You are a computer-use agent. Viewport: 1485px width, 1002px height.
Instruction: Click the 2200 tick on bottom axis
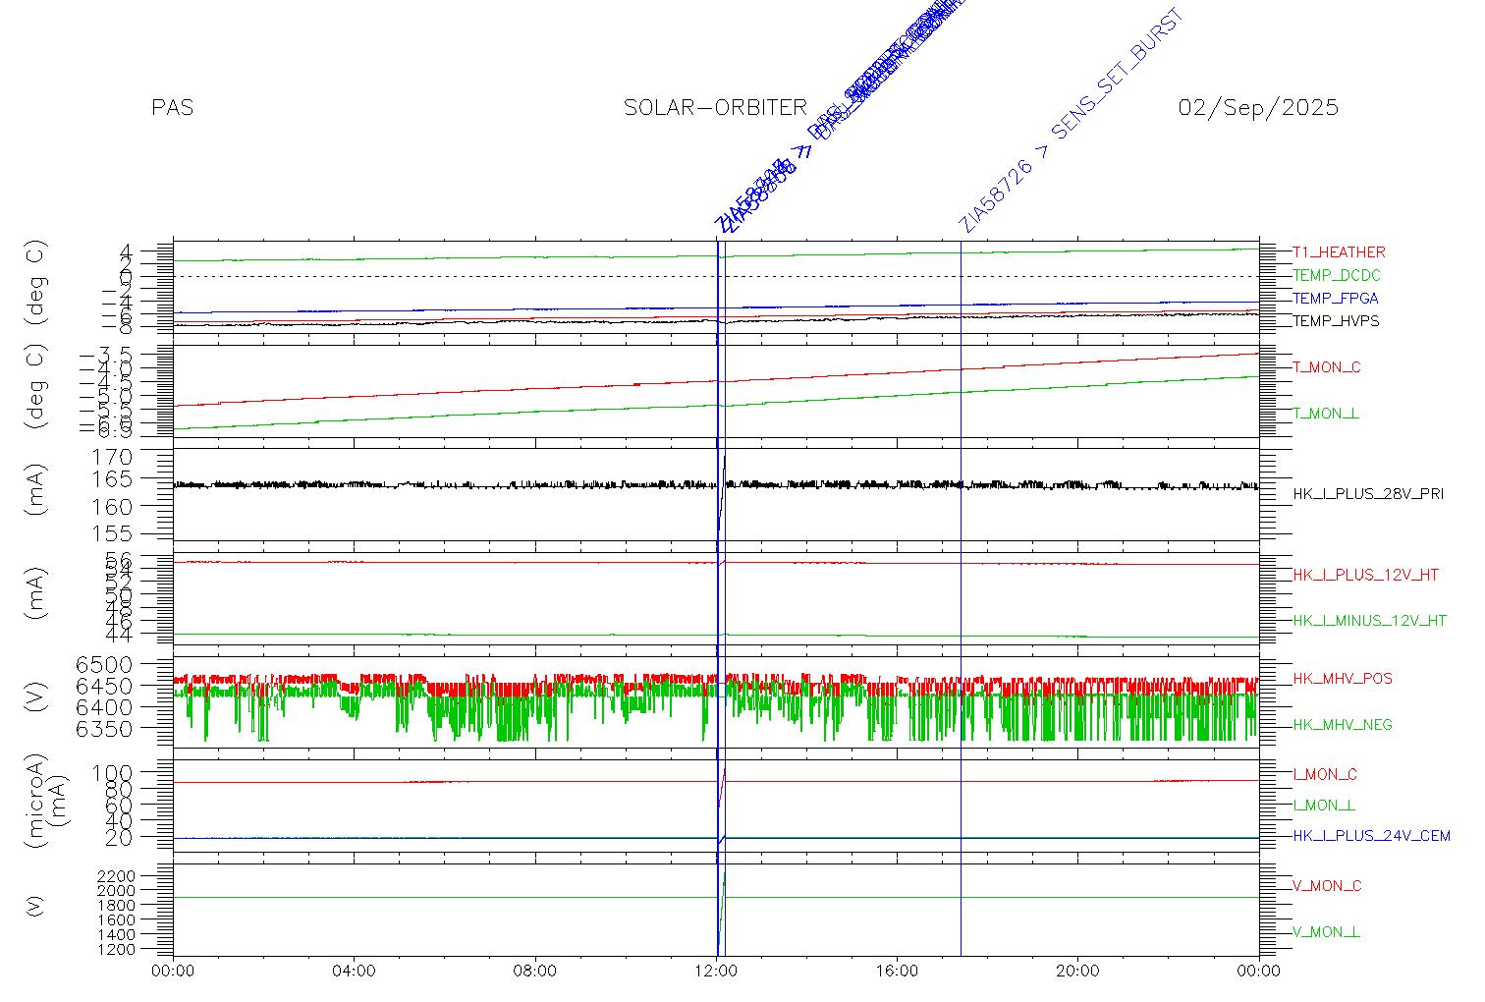click(117, 875)
